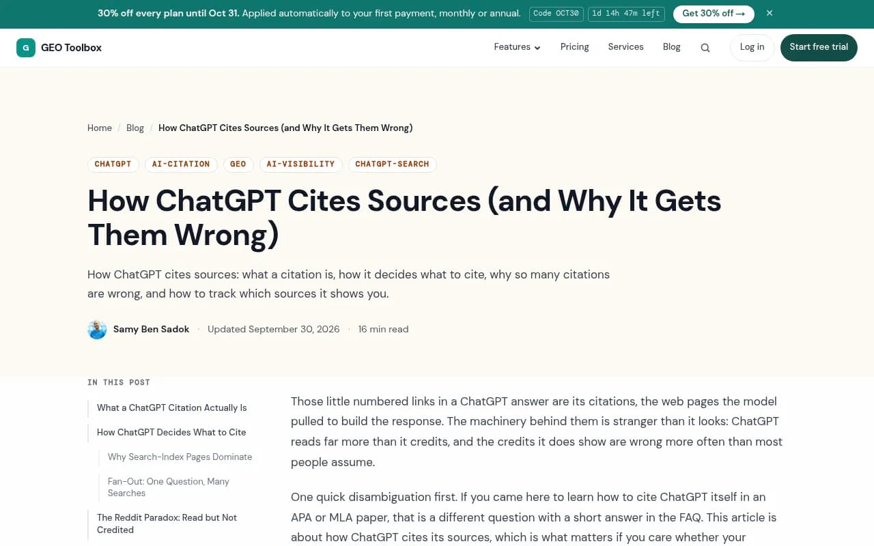
Task: Open the site search magnifier icon
Action: coord(705,48)
